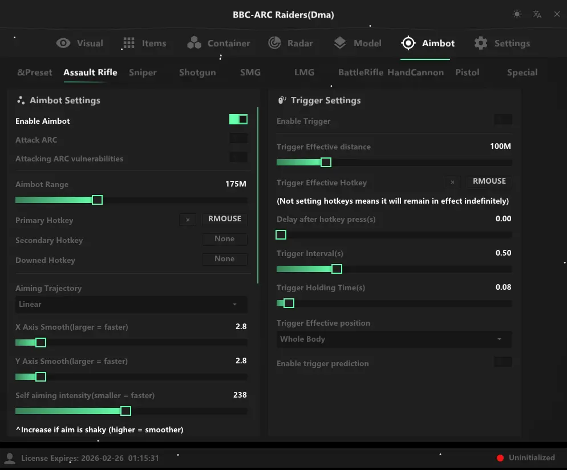567x470 pixels.
Task: Click the Secondary Hotkey None button
Action: tap(225, 240)
